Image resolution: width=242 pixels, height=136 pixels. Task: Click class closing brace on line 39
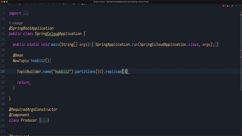[x=10, y=99]
